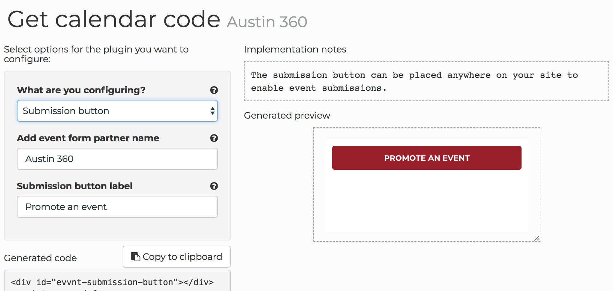Click the 'Get calendar code' heading
Image resolution: width=613 pixels, height=291 pixels.
114,19
